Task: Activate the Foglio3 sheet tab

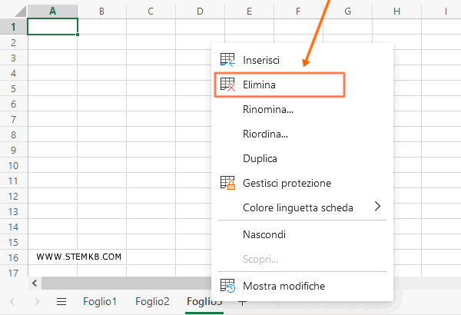Action: coord(204,301)
